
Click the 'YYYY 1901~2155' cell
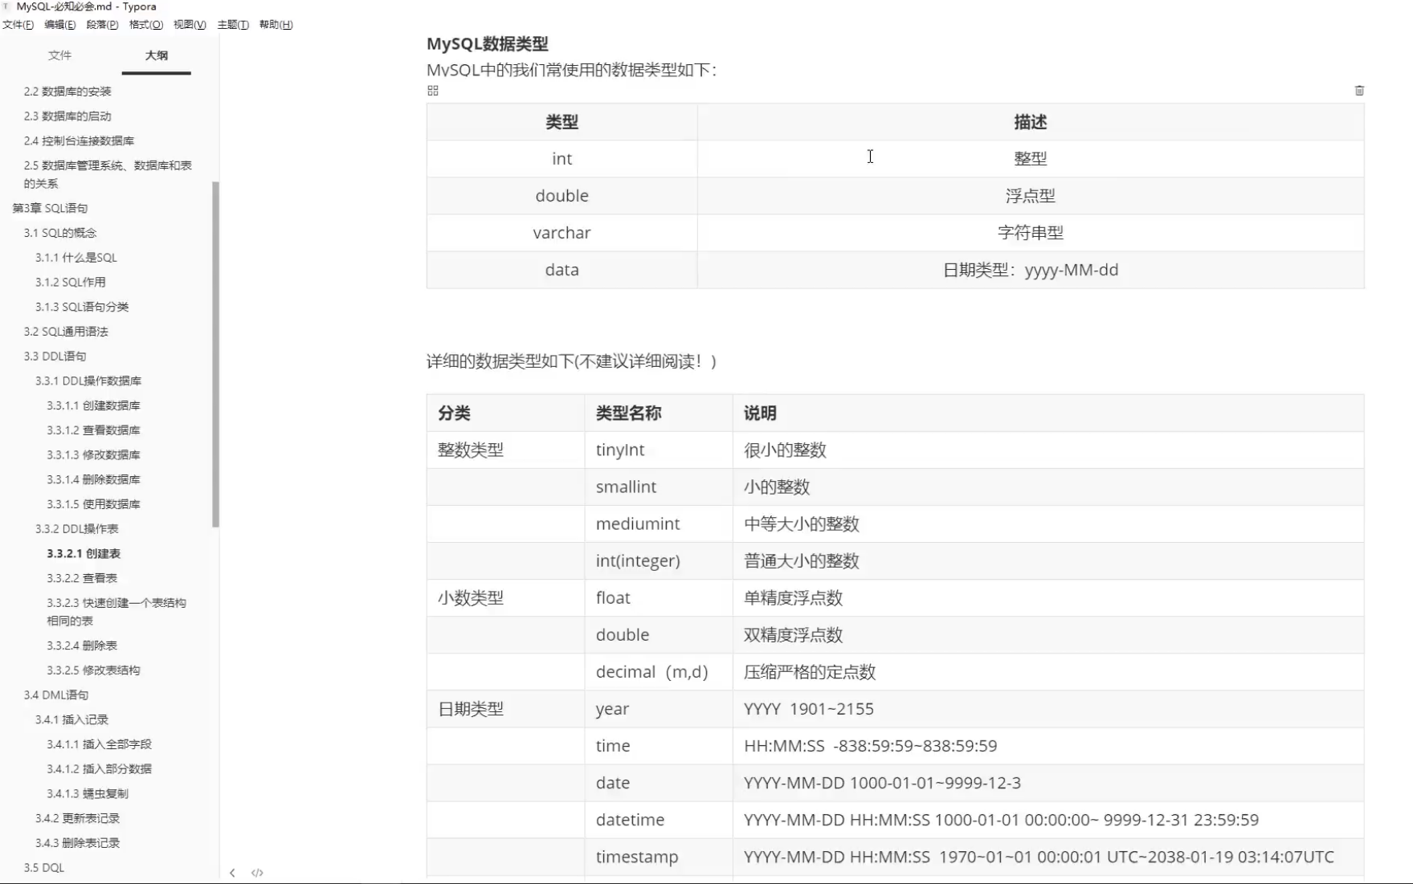coord(1048,709)
